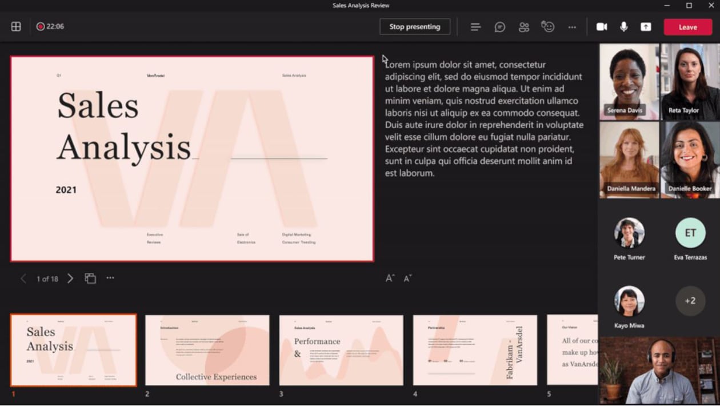Toggle the camera on or off
720x406 pixels.
[x=602, y=27]
